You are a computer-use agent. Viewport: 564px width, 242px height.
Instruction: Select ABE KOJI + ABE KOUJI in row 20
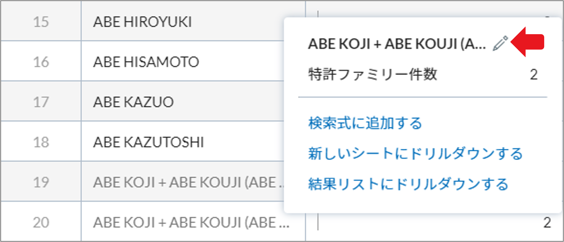[191, 222]
